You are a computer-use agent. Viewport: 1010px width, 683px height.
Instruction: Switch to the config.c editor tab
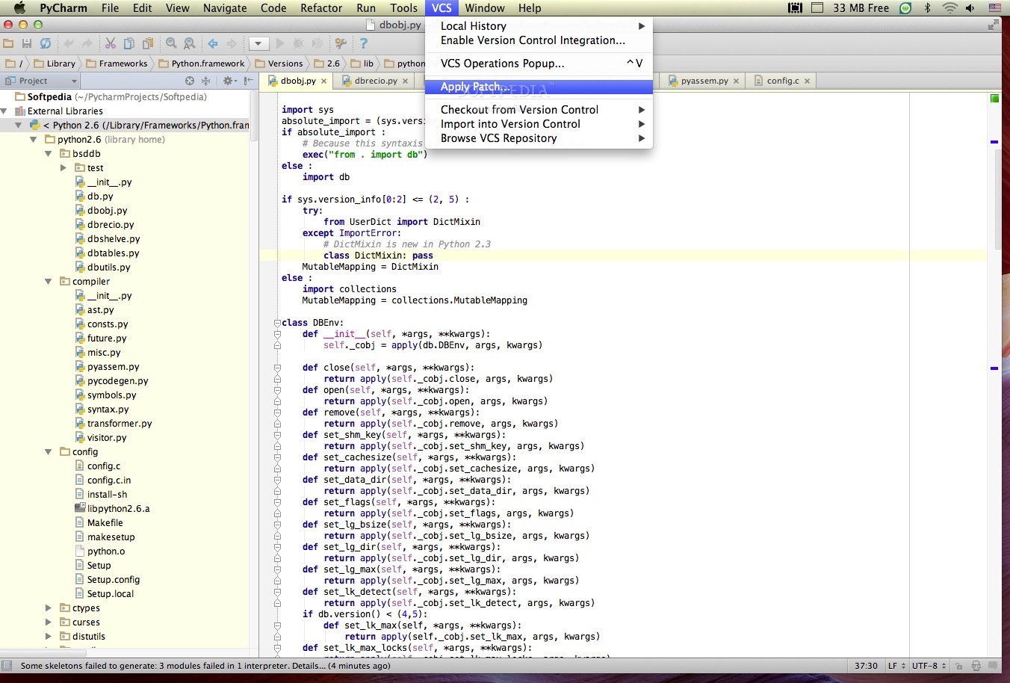coord(782,81)
